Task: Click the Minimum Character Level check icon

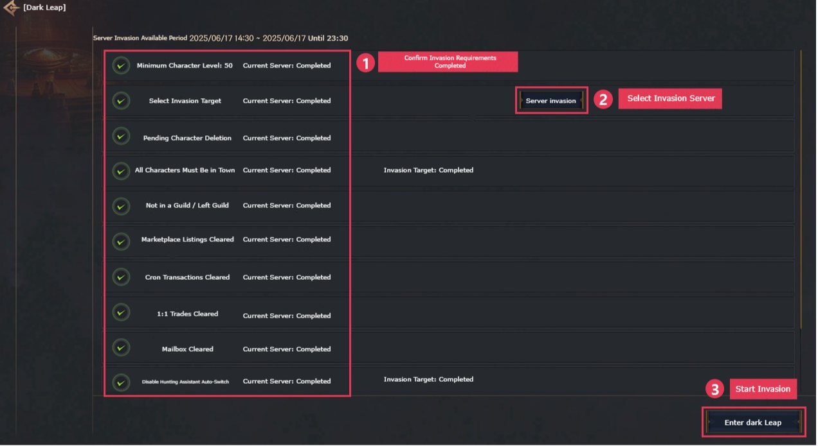Action: pos(121,65)
